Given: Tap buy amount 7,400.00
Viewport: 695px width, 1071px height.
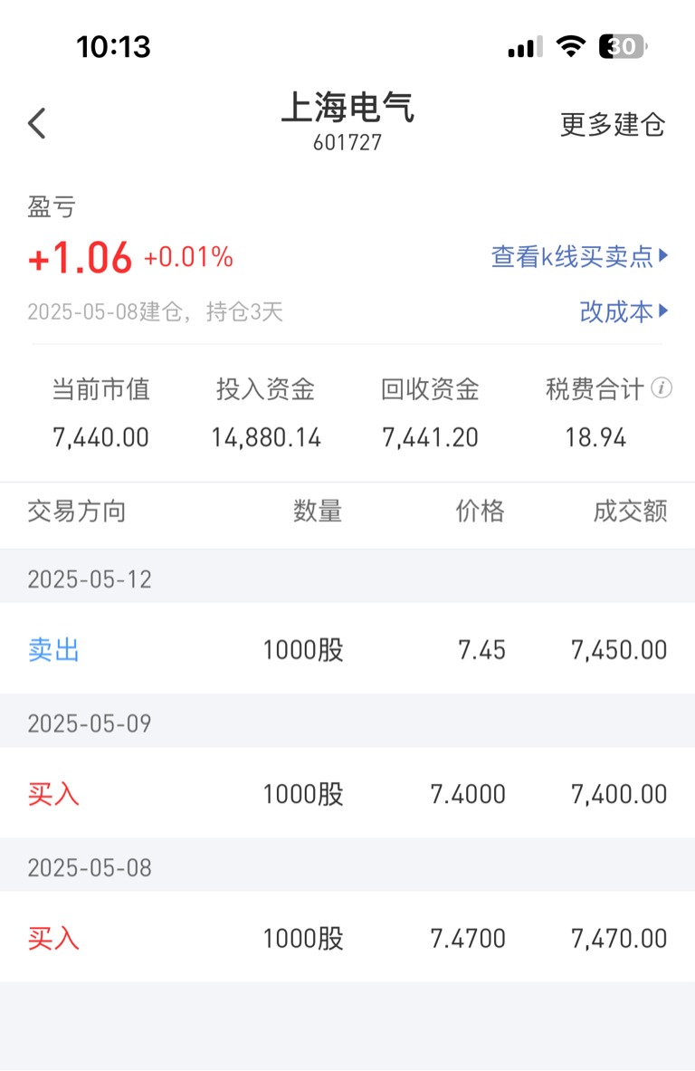Looking at the screenshot, I should (x=619, y=794).
